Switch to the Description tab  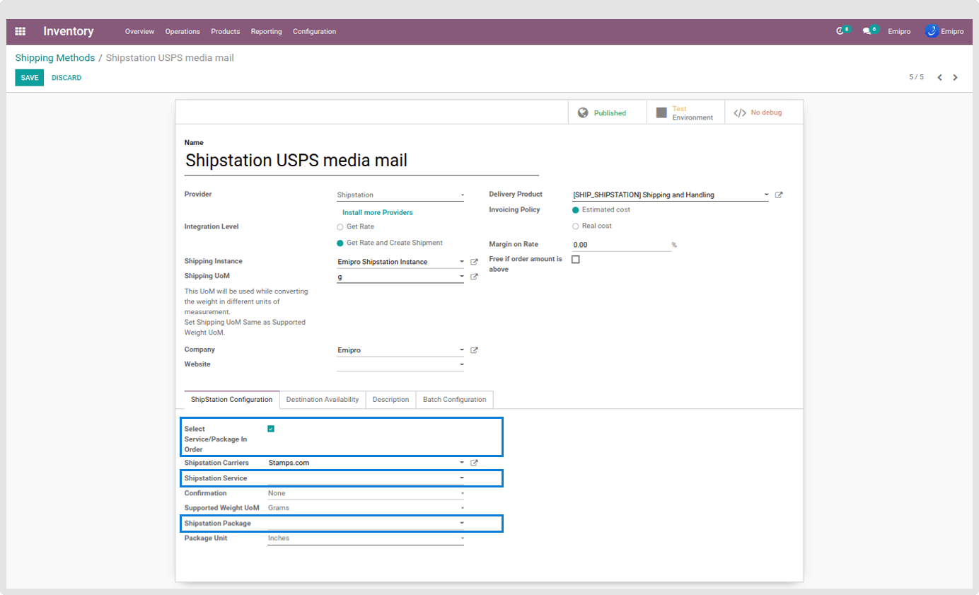(390, 400)
